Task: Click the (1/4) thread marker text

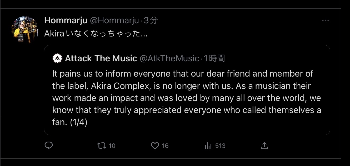Action: point(78,122)
